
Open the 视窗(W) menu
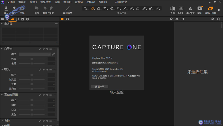pos(91,2)
